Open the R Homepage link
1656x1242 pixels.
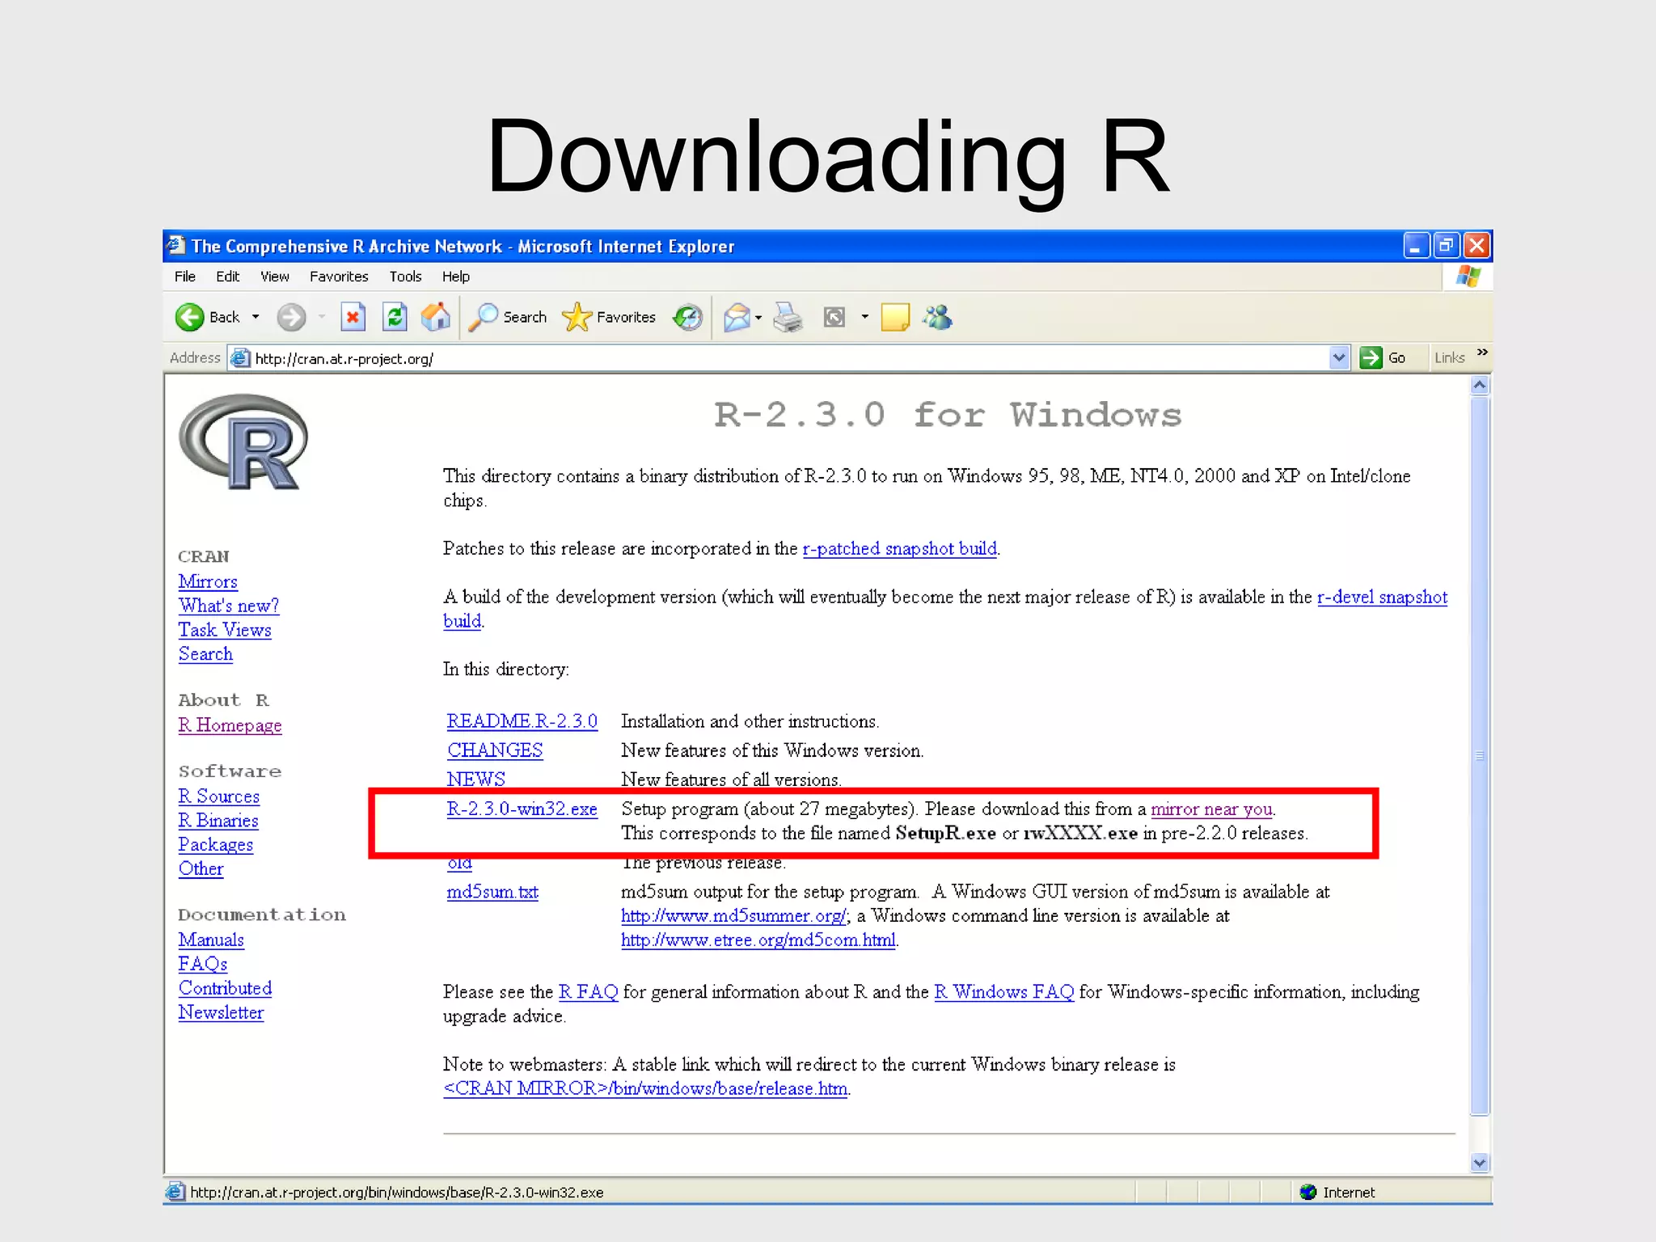(230, 726)
